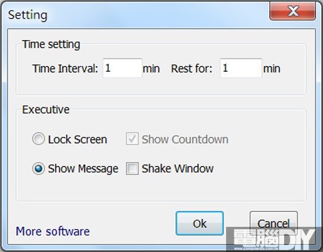Click the min unit after Time Interval
Viewport: 323px width, 252px height.
coord(151,69)
